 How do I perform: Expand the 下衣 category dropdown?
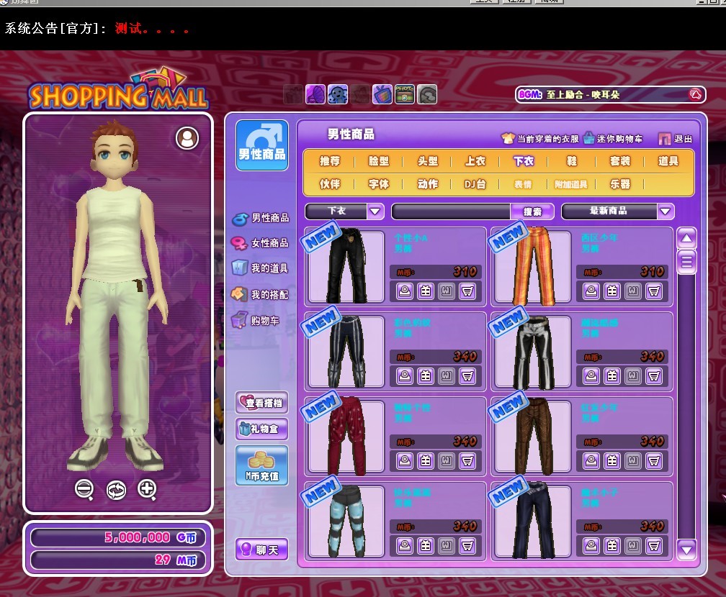(x=375, y=211)
